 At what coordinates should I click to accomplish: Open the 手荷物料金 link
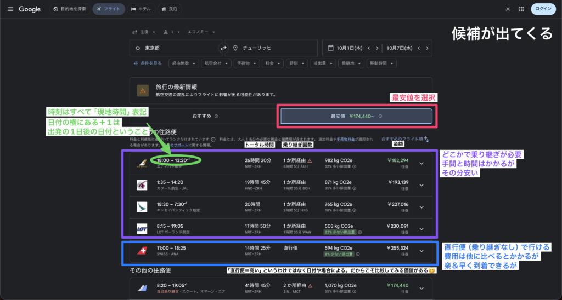(346, 139)
